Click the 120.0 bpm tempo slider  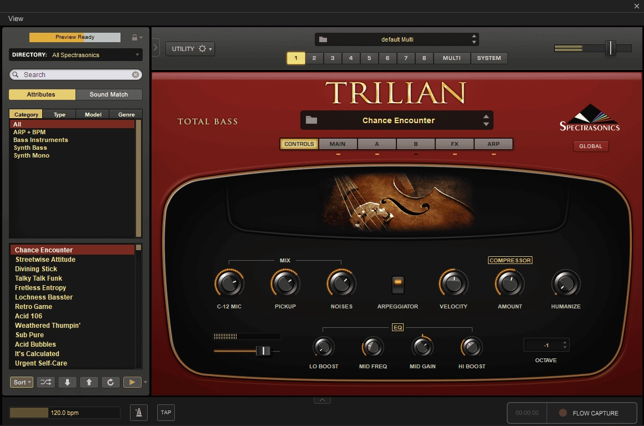pos(64,413)
